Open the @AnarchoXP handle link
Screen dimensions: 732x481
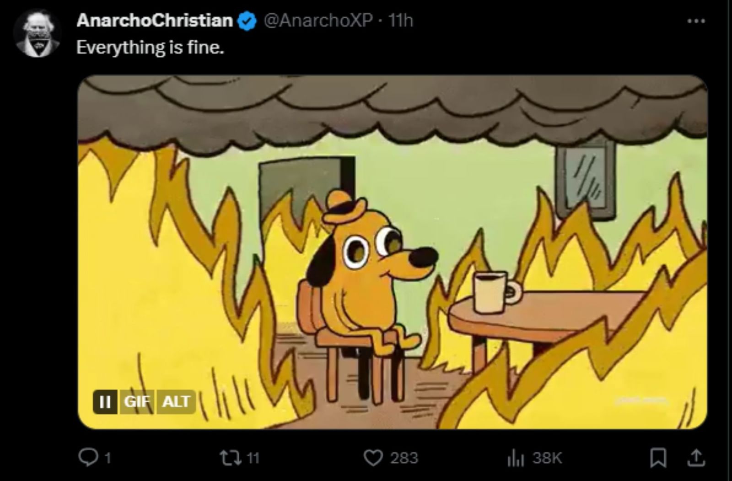(x=318, y=21)
